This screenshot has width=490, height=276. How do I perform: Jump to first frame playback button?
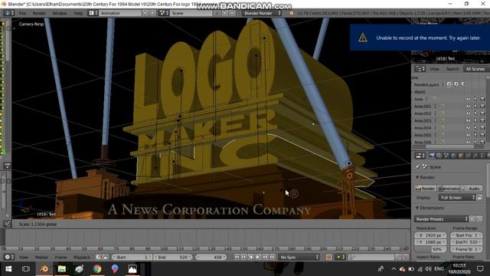pyautogui.click(x=237, y=258)
